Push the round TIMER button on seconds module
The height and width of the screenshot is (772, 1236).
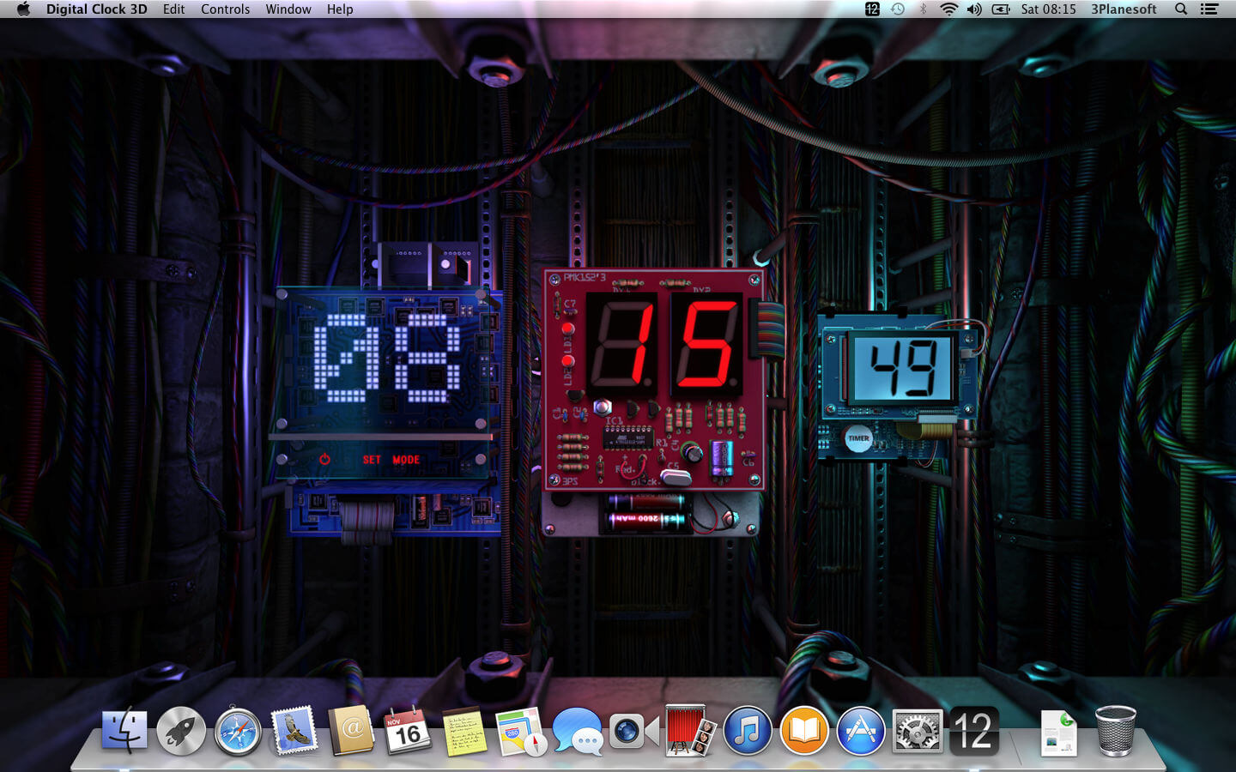pos(858,438)
